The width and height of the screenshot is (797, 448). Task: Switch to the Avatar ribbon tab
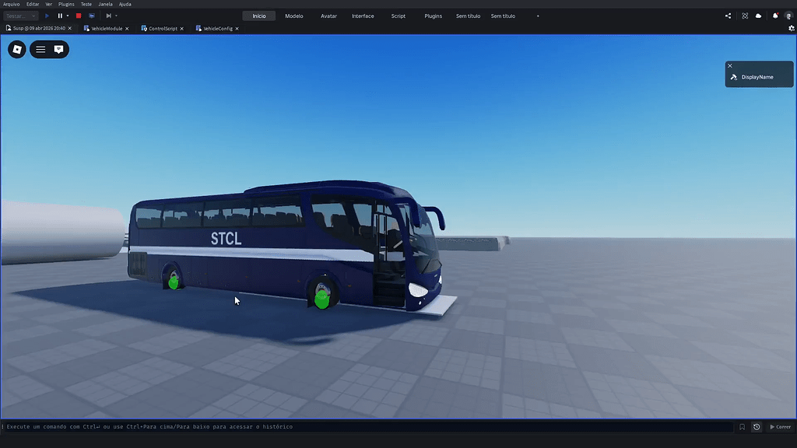329,16
